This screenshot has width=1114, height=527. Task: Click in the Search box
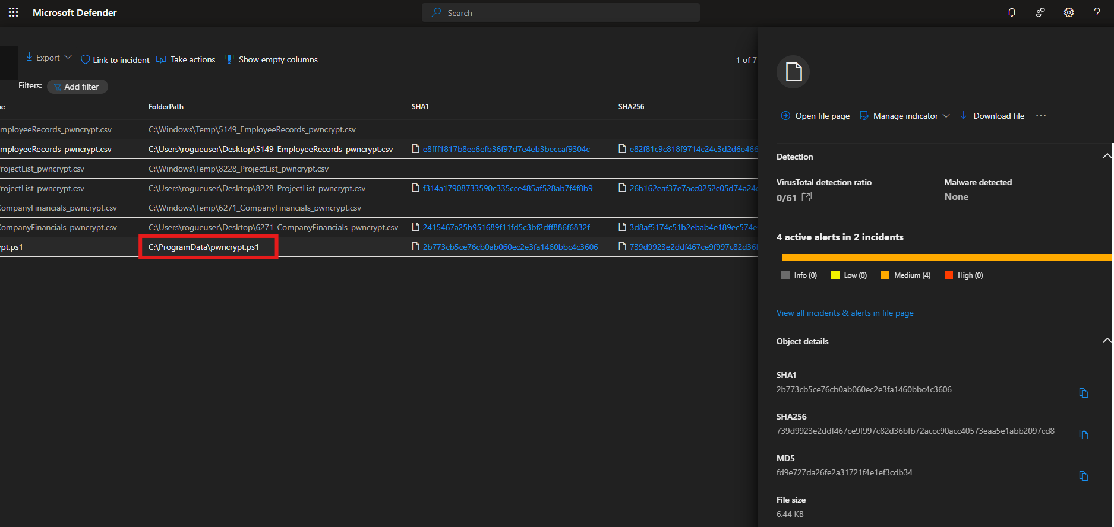560,12
